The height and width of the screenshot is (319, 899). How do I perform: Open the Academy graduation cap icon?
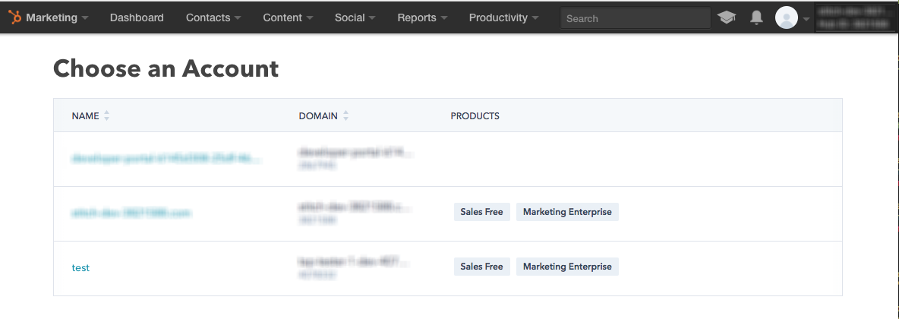tap(727, 17)
